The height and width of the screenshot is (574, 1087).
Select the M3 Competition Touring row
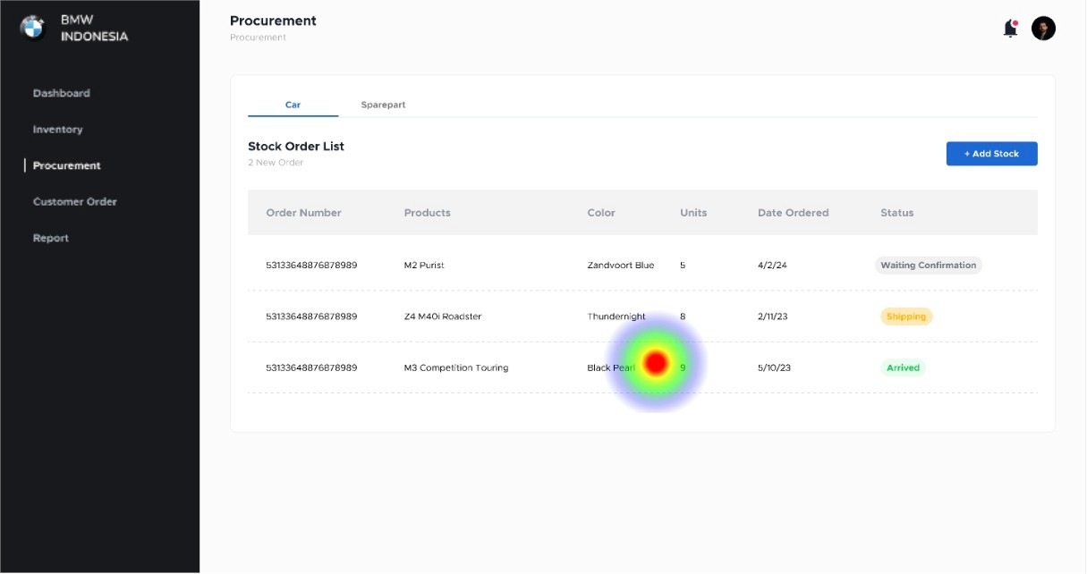[642, 367]
